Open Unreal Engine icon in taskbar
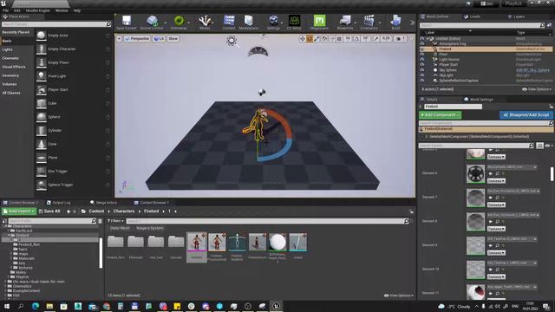Image resolution: width=555 pixels, height=312 pixels. tap(276, 306)
